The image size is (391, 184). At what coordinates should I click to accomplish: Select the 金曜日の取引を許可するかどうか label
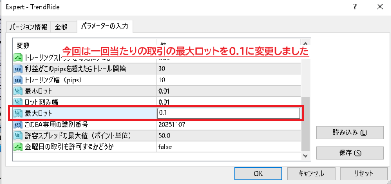[69, 147]
